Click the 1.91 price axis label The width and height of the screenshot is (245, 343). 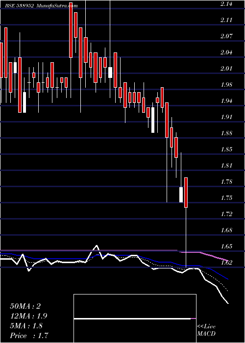[x=226, y=117]
